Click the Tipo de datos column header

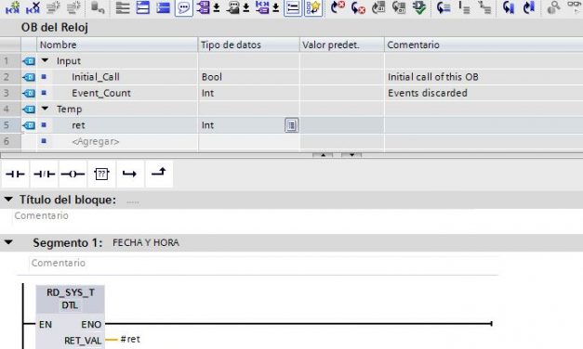pos(249,45)
